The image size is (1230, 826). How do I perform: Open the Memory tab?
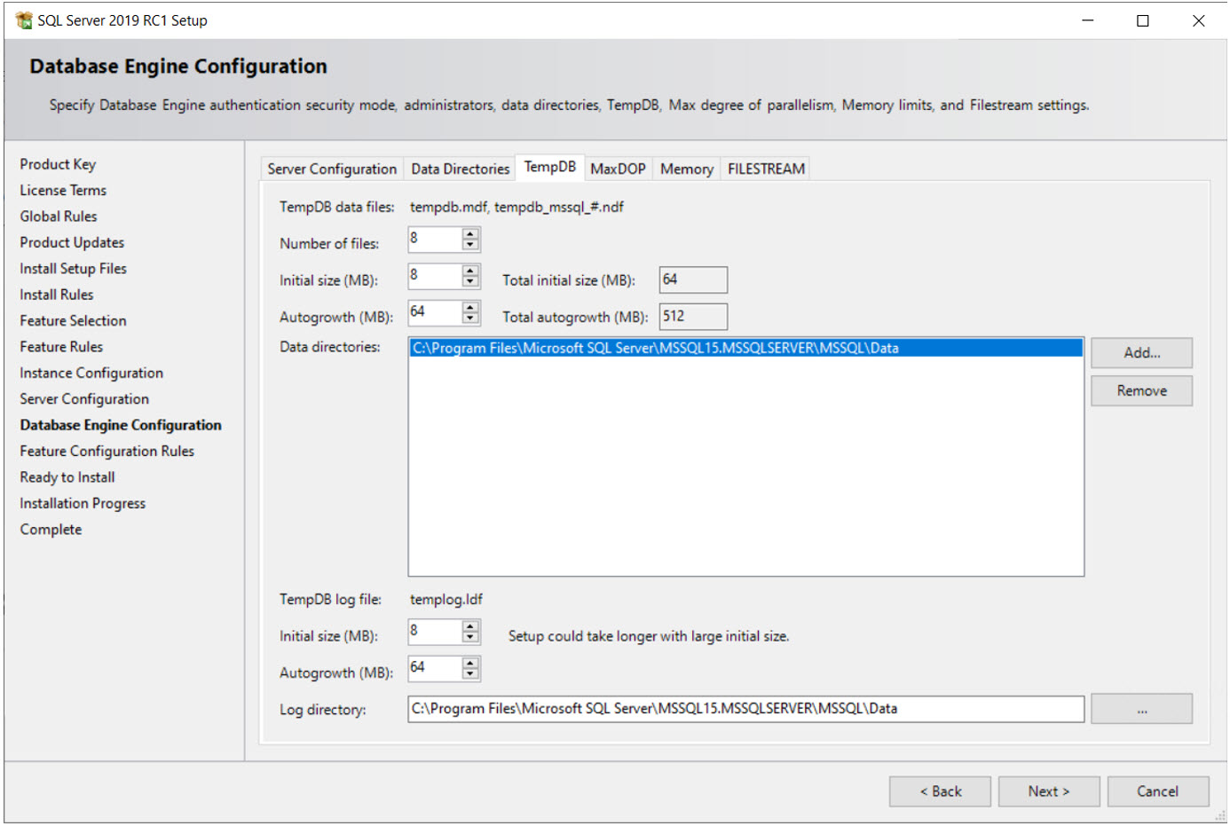(686, 169)
